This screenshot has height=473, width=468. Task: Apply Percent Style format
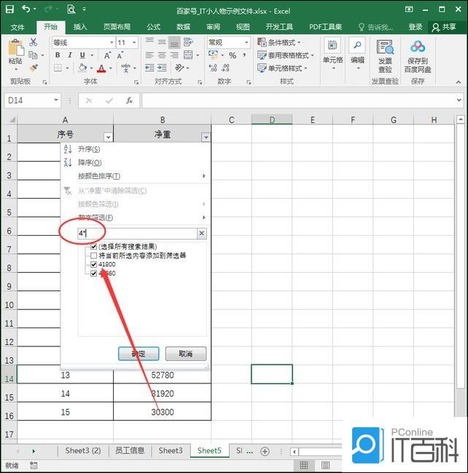click(x=232, y=55)
